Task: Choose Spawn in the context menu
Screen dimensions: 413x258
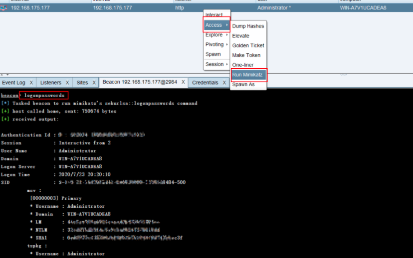Action: [x=213, y=54]
